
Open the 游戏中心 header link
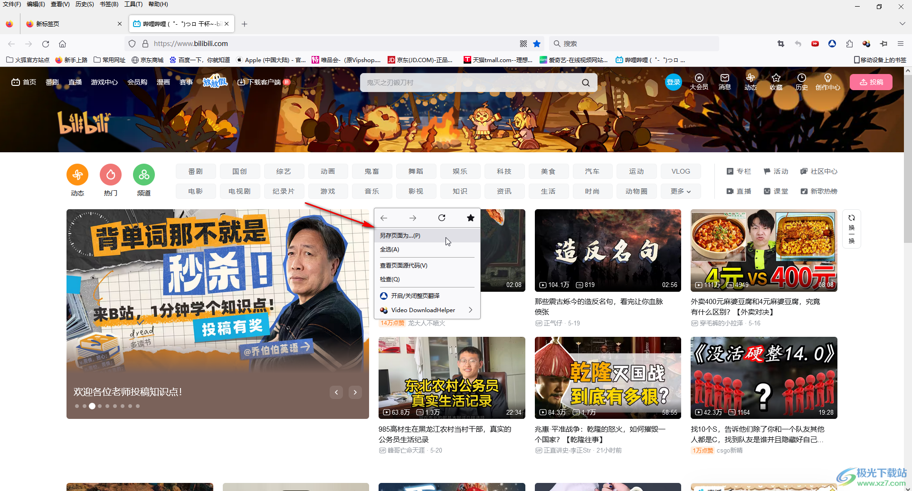tap(104, 82)
